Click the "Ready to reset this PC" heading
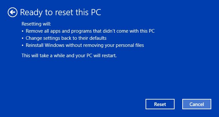This screenshot has width=219, height=117. (61, 12)
